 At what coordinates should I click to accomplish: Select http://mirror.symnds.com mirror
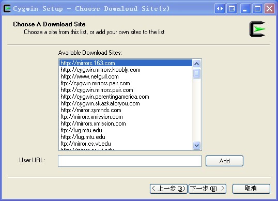coord(126,110)
